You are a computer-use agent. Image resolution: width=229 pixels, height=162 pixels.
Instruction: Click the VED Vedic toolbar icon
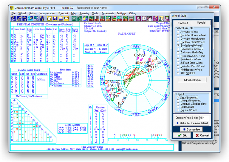click(125, 18)
